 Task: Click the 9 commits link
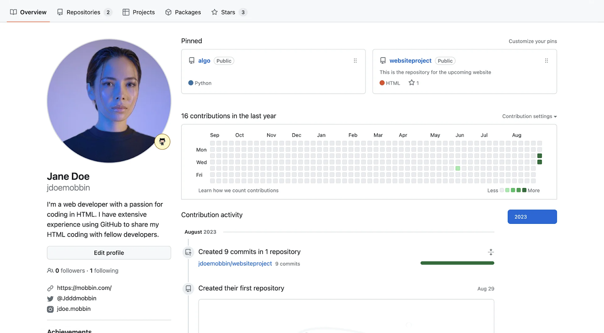tap(288, 264)
